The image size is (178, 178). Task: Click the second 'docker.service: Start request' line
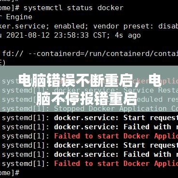(116, 145)
